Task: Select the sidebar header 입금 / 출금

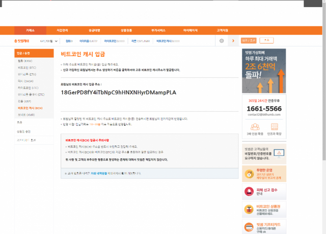Action: pyautogui.click(x=34, y=53)
